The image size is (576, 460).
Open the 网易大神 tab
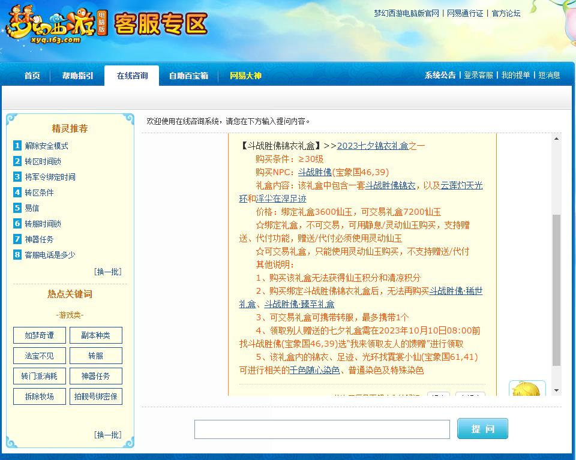(245, 76)
